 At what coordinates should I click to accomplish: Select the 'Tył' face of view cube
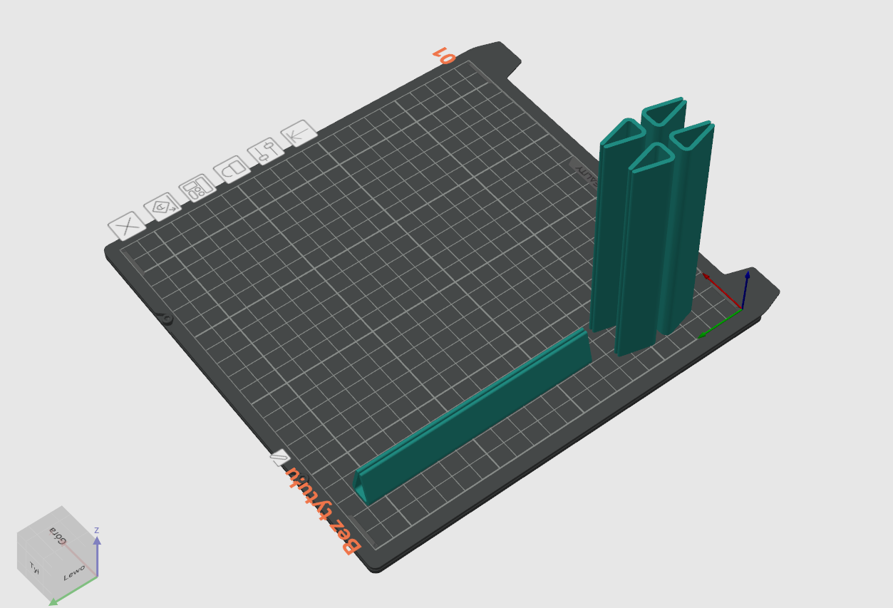(33, 567)
